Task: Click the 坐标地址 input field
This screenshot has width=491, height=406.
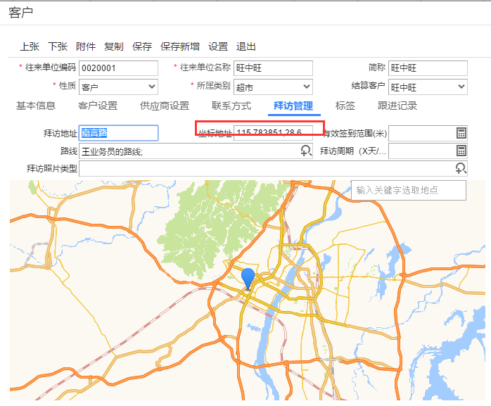Action: pos(273,133)
